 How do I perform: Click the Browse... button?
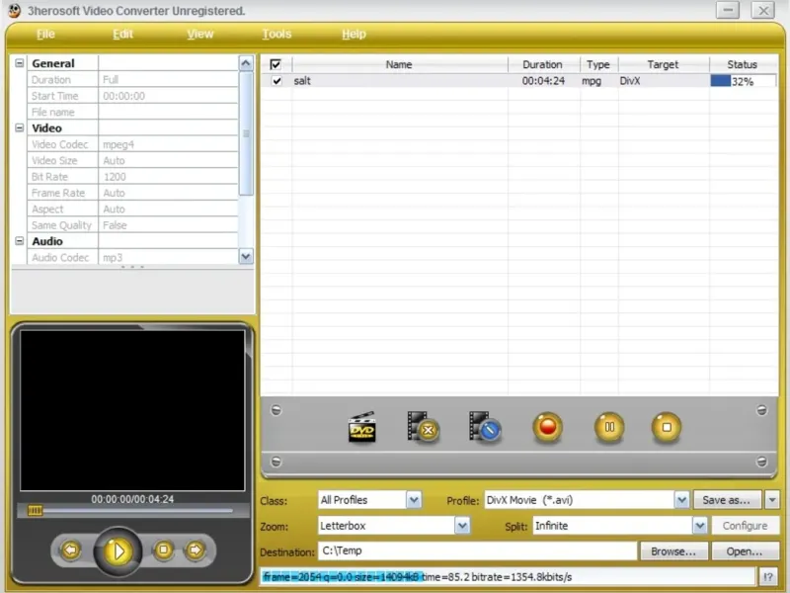(673, 551)
